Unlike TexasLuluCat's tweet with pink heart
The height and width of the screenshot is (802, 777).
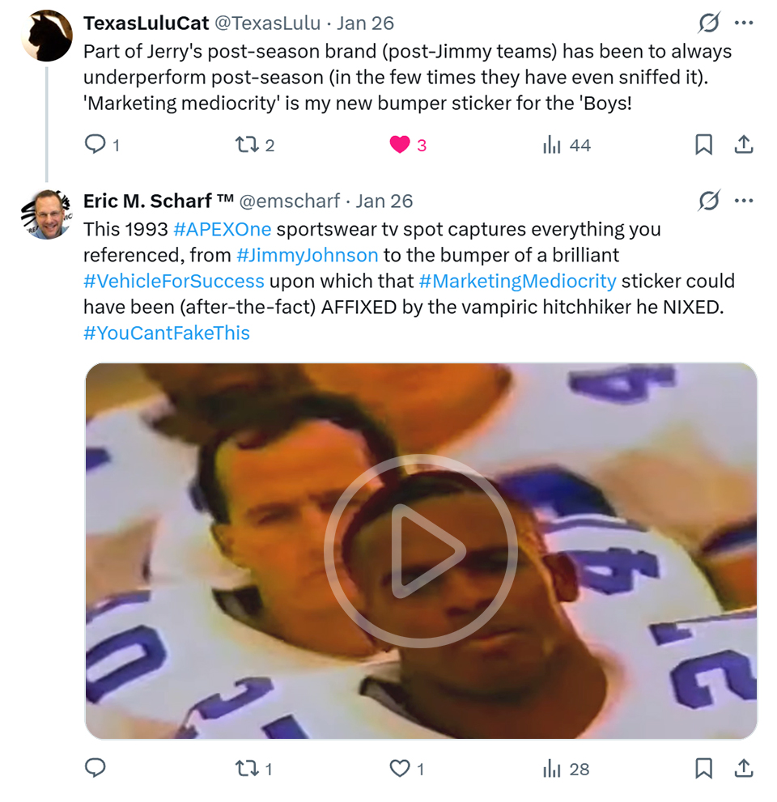pyautogui.click(x=400, y=145)
